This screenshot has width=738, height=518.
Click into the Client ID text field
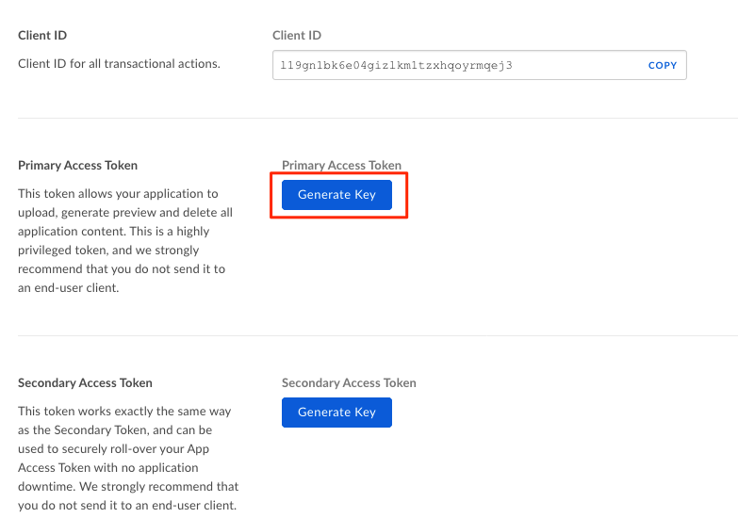(x=452, y=65)
